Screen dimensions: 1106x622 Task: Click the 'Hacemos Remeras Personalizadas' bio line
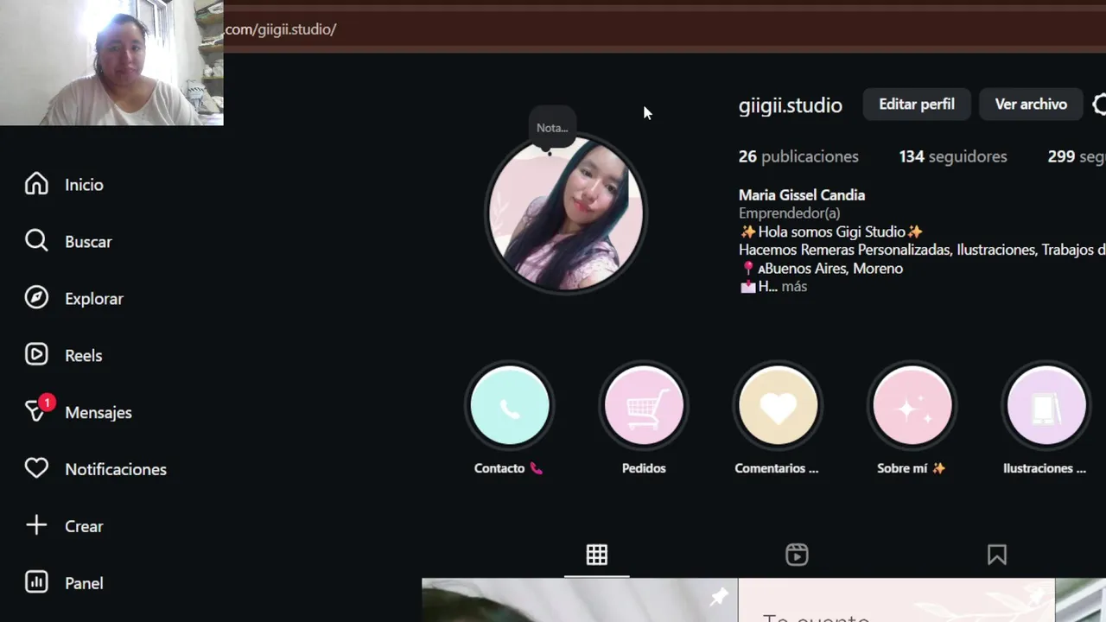click(922, 250)
